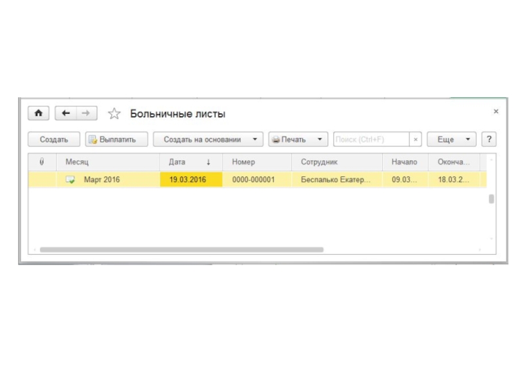Click the paperclip attachment column header
The width and height of the screenshot is (523, 392).
(42, 161)
